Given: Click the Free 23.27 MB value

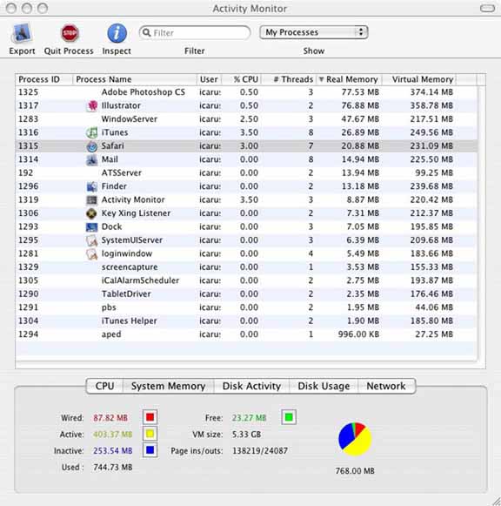Looking at the screenshot, I should [249, 418].
